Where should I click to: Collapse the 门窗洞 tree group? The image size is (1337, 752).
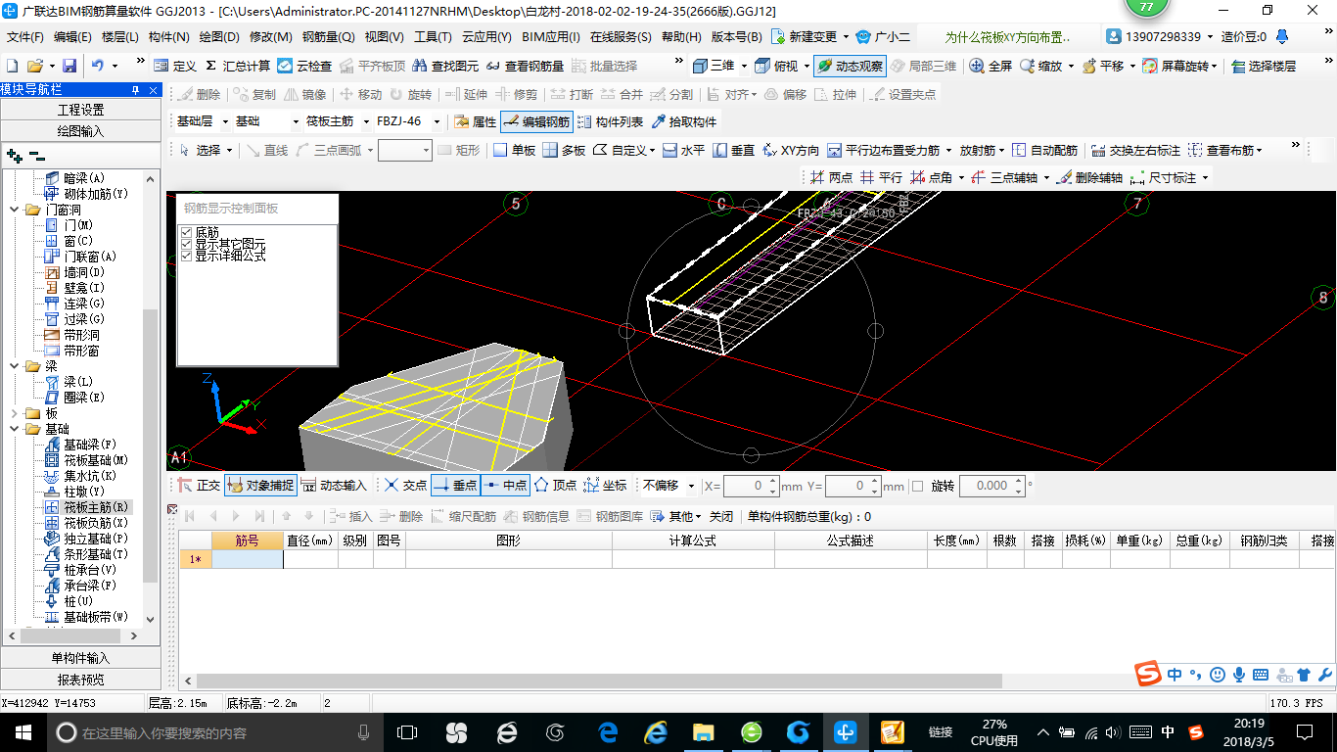pos(15,210)
